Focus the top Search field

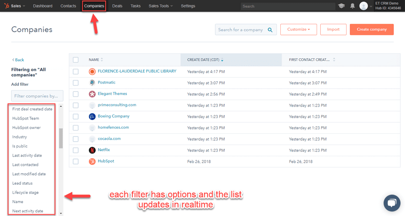click(288, 6)
